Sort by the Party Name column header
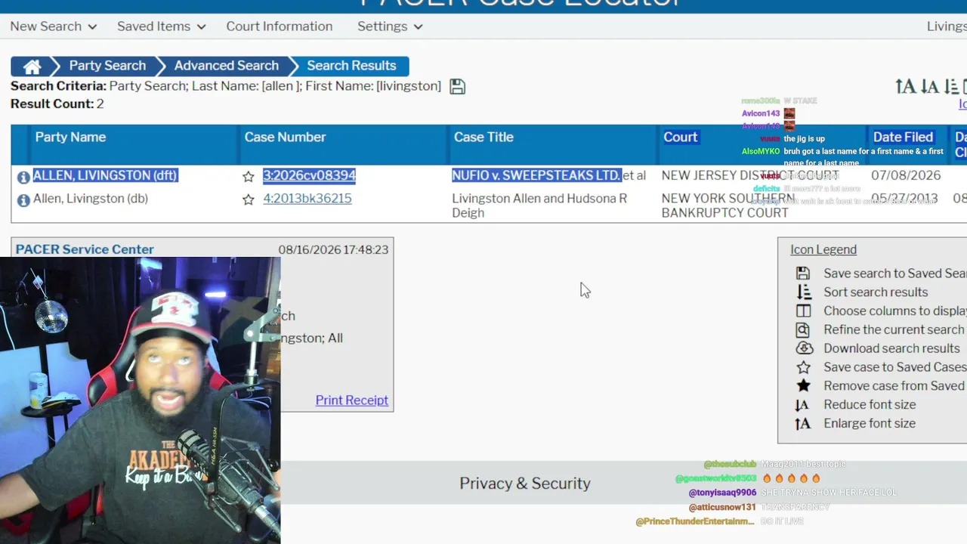Screen dimensions: 967x544 coord(70,137)
